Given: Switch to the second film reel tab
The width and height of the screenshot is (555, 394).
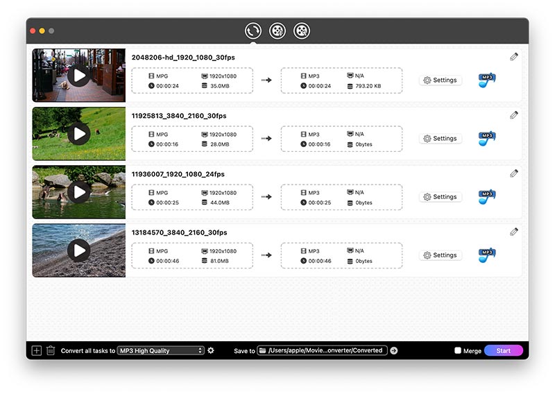Looking at the screenshot, I should [x=277, y=31].
